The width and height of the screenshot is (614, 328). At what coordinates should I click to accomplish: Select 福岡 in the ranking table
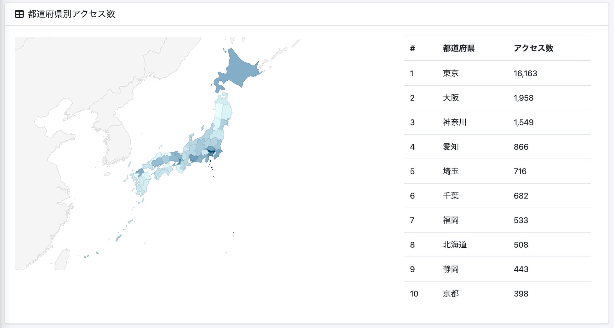[451, 220]
